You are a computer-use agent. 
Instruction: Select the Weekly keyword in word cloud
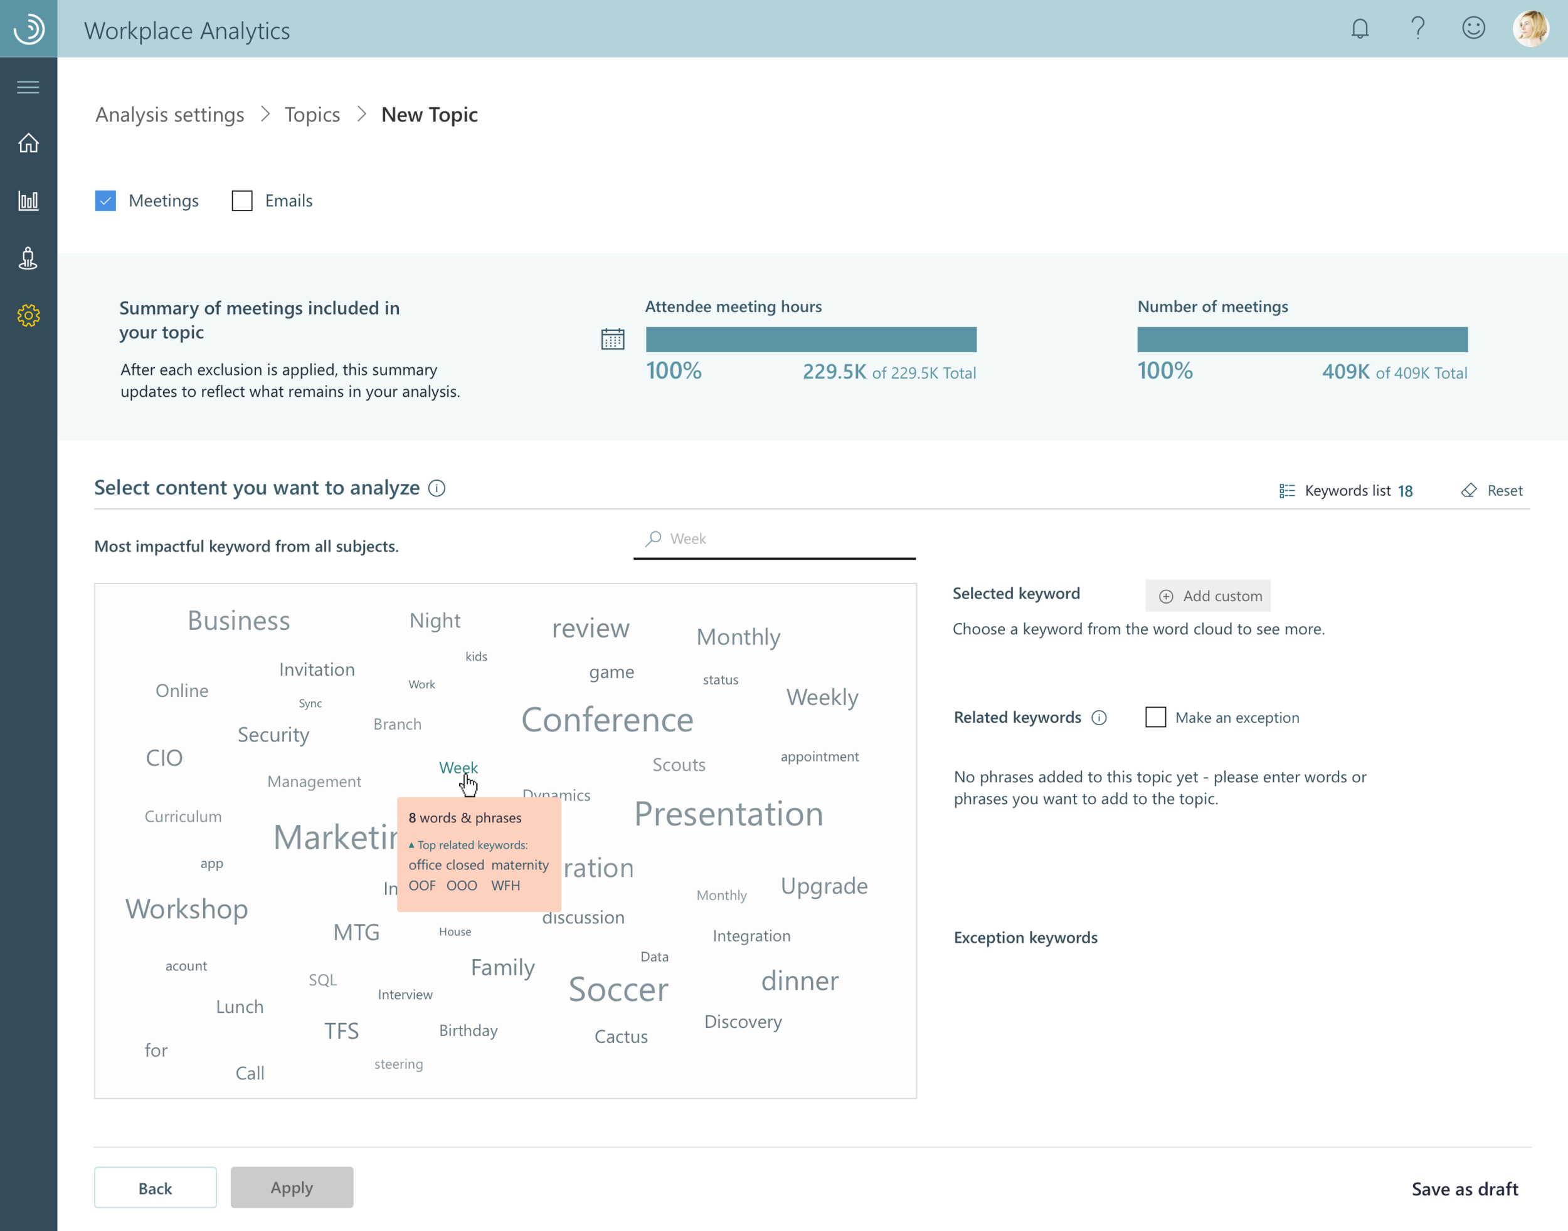(x=822, y=697)
